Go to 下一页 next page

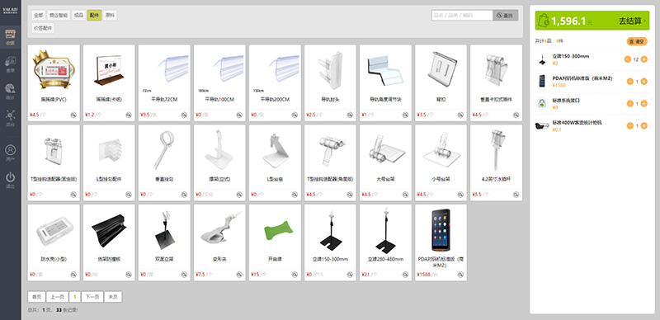coord(92,297)
